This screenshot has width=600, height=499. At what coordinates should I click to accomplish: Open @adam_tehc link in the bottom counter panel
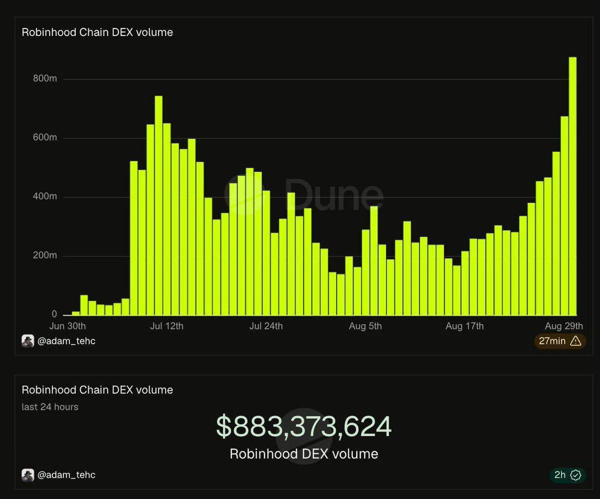[x=66, y=475]
